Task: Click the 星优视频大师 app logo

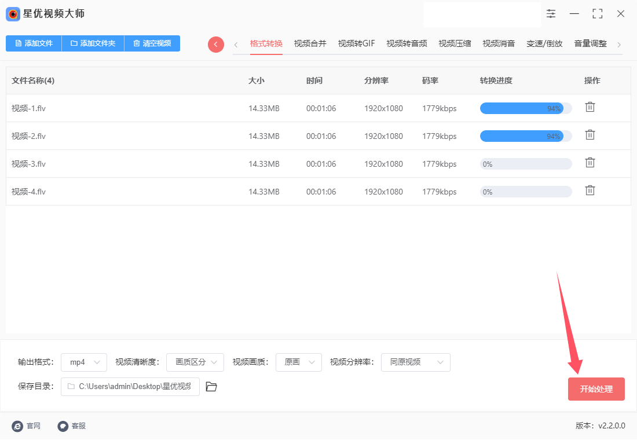Action: coord(13,14)
